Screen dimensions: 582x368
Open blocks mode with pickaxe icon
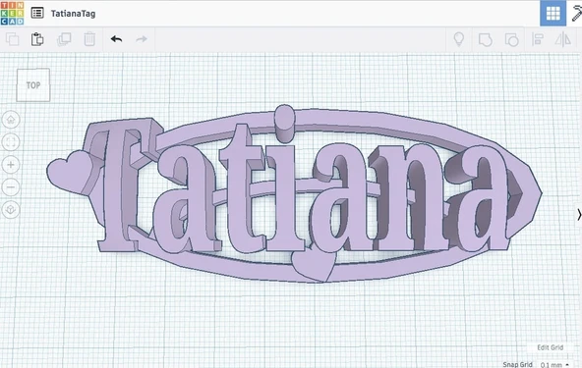pyautogui.click(x=576, y=14)
